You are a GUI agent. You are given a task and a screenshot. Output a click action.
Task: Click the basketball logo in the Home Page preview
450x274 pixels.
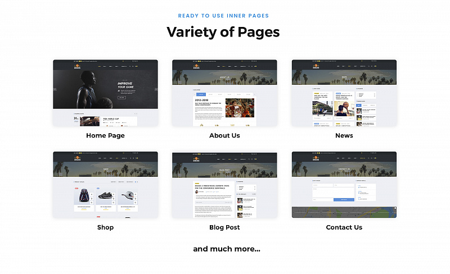(x=77, y=66)
